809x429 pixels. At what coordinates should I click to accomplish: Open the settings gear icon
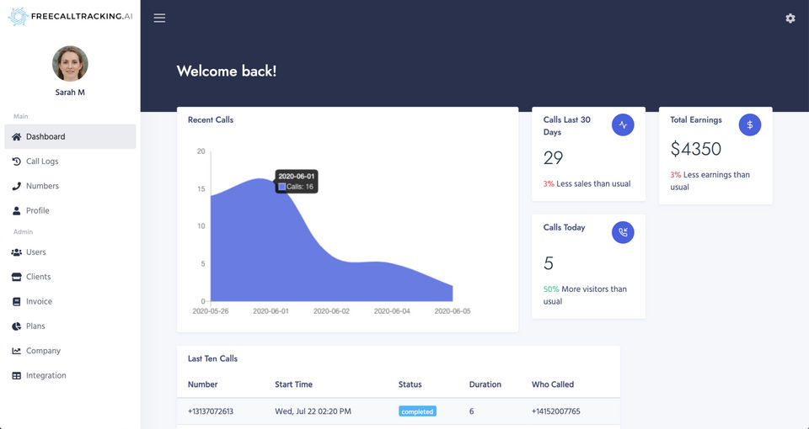790,18
